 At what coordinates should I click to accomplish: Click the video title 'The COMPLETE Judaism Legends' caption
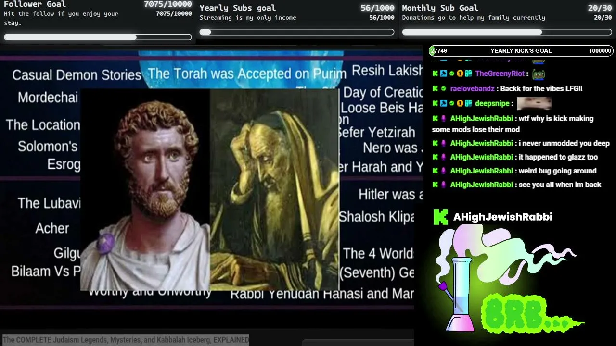[x=126, y=340]
